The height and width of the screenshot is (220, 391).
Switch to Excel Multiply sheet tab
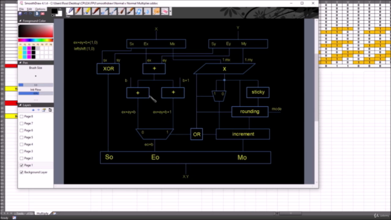pos(42,213)
